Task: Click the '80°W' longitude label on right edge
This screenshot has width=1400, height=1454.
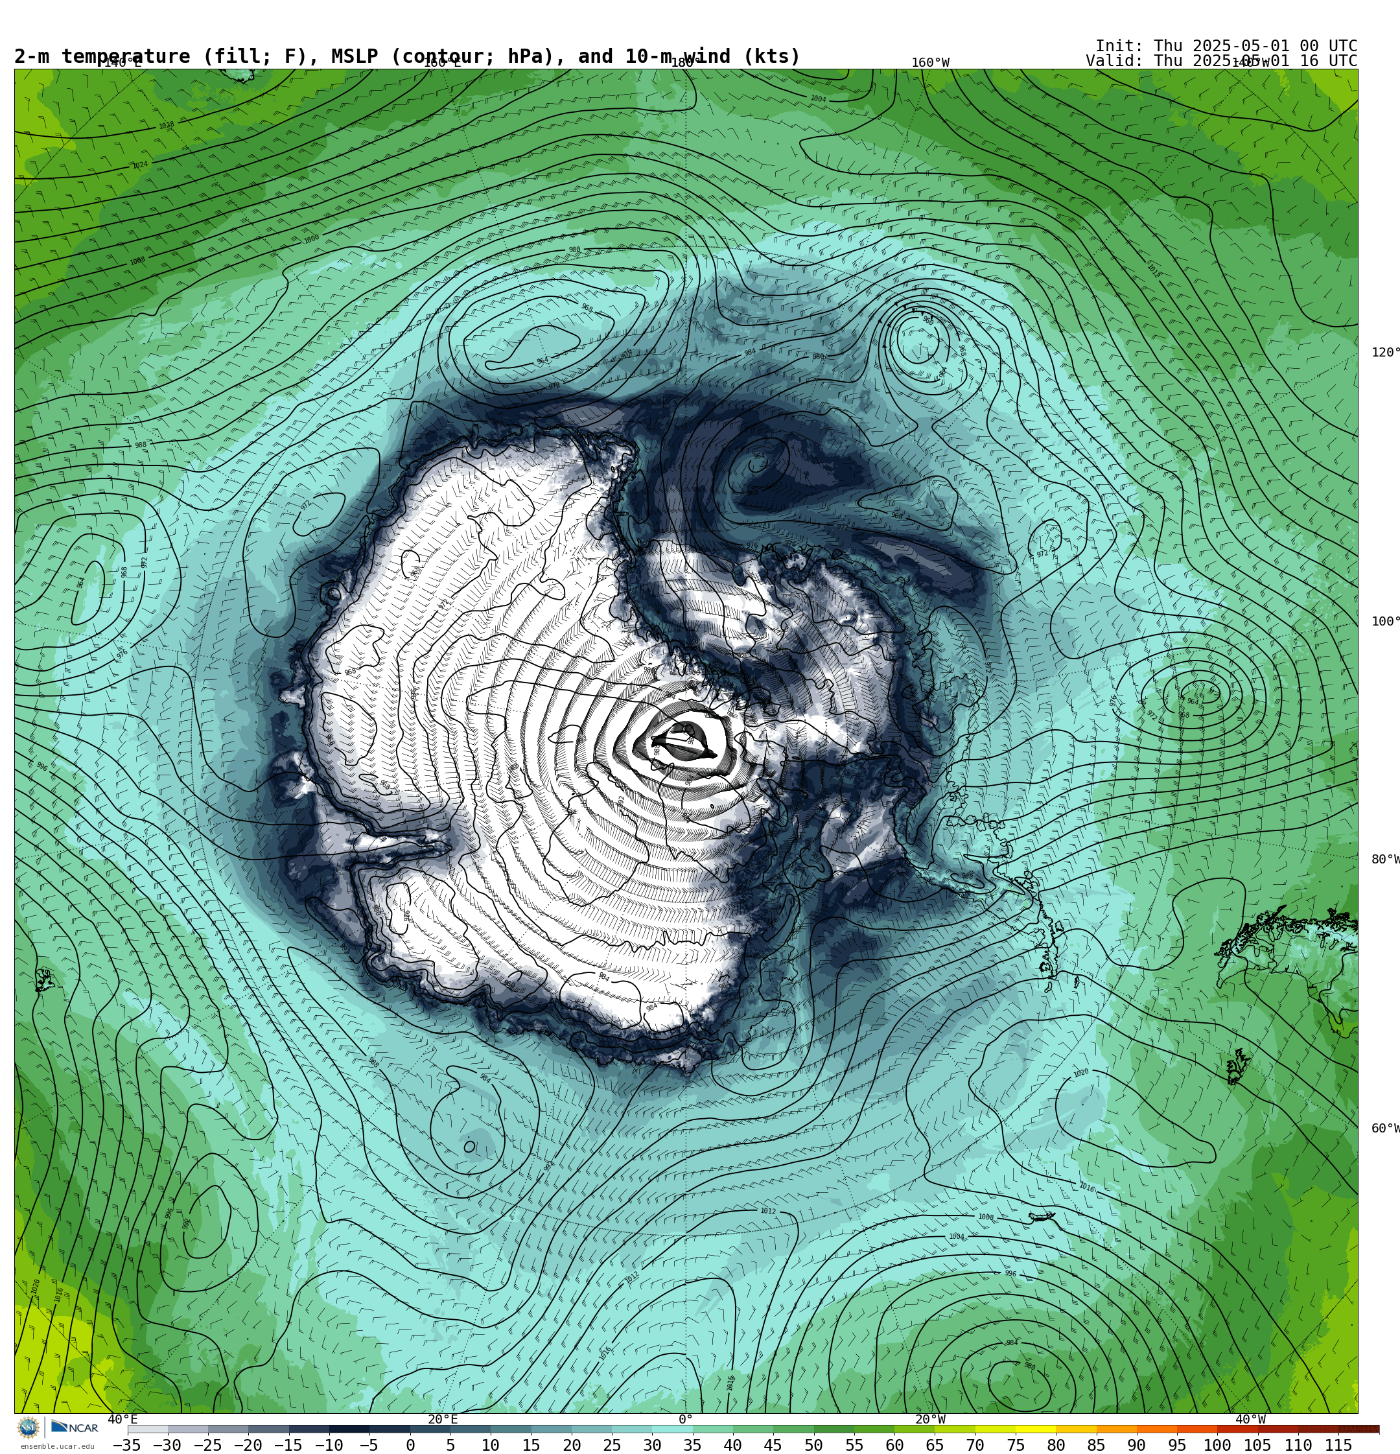Action: (x=1385, y=859)
